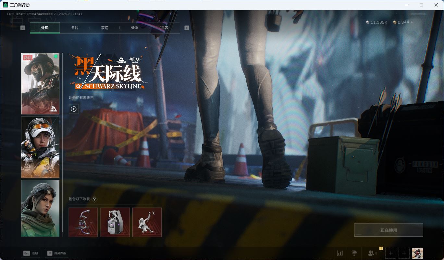Screen dimensions: 444x260
Task: Click the 正在使用 button
Action: 388,230
